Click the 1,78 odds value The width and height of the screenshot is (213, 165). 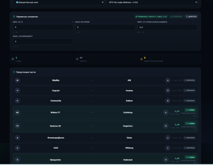[x=177, y=125]
